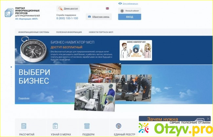Switch language via the UK flag icon

coord(107,9)
